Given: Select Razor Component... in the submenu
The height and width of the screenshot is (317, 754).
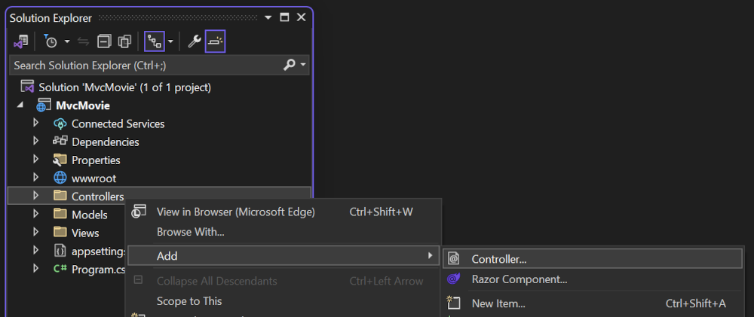Looking at the screenshot, I should (x=519, y=279).
